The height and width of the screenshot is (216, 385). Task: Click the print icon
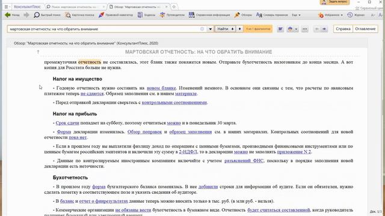290,29
